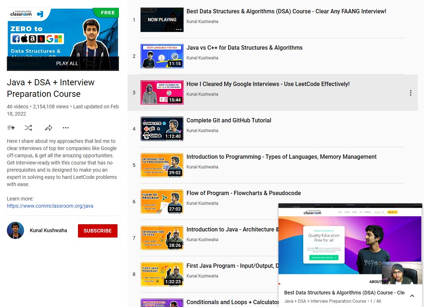Shuffle the playlist
424x307 pixels.
click(28, 128)
